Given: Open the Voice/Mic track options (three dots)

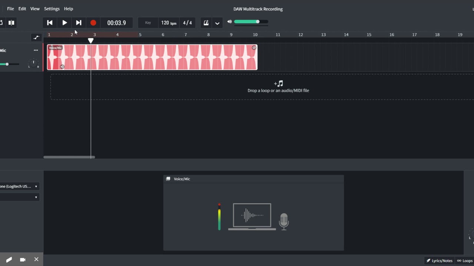Looking at the screenshot, I should (x=36, y=50).
